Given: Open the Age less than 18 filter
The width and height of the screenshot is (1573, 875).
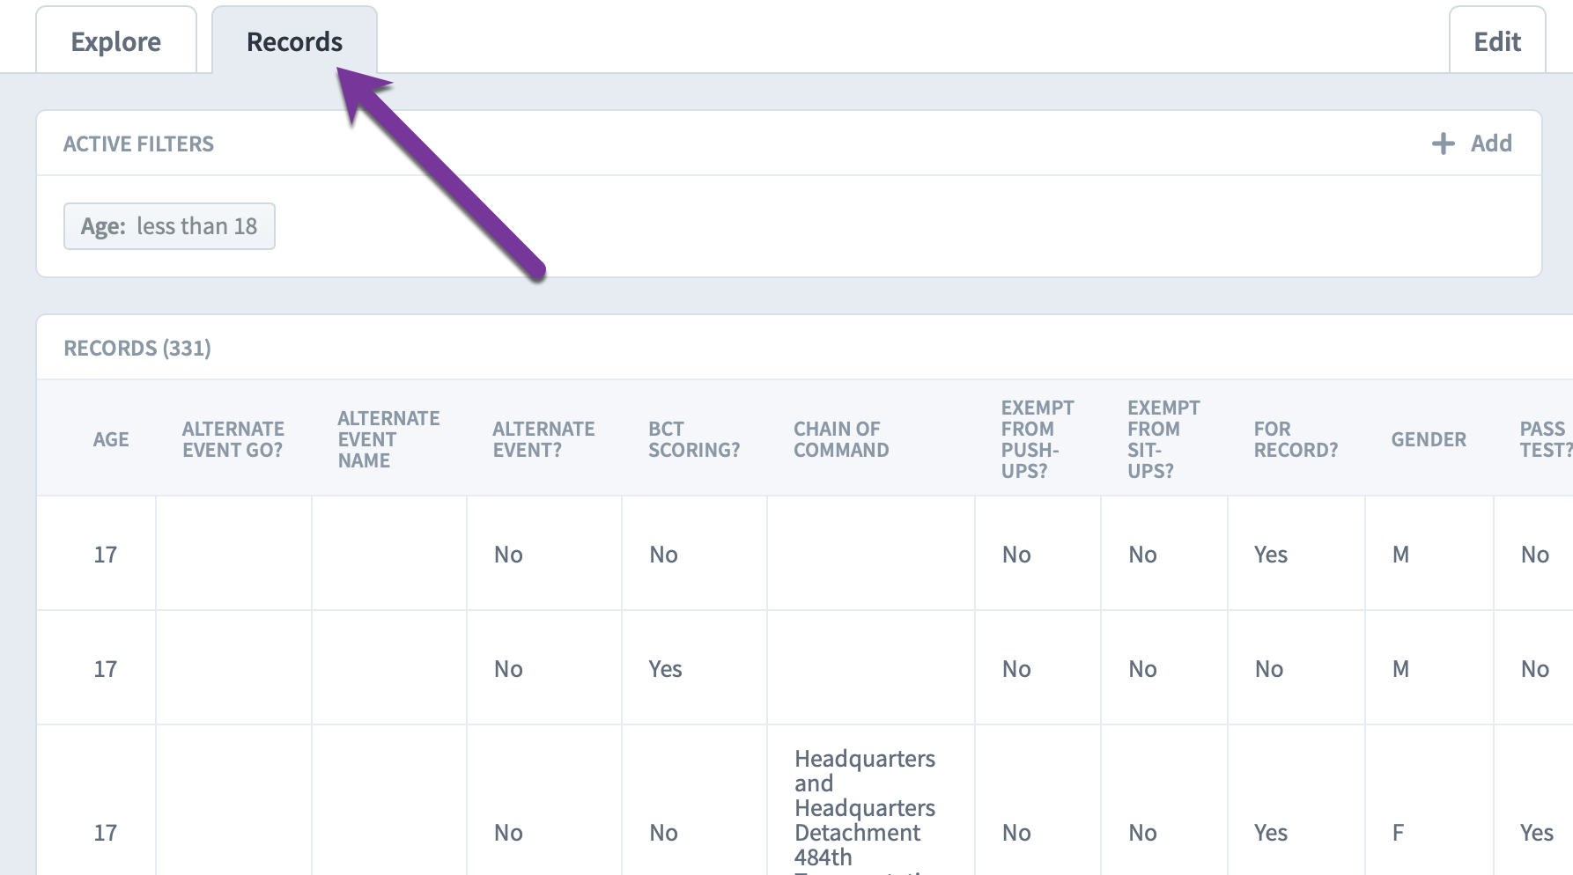Looking at the screenshot, I should [169, 226].
